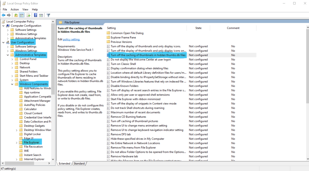Click the 'policy setting' edit link

click(71, 39)
